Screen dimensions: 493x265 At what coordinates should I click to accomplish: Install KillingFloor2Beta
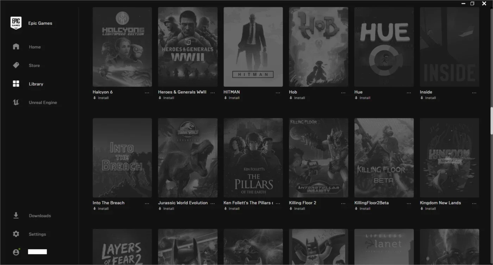[x=363, y=209]
